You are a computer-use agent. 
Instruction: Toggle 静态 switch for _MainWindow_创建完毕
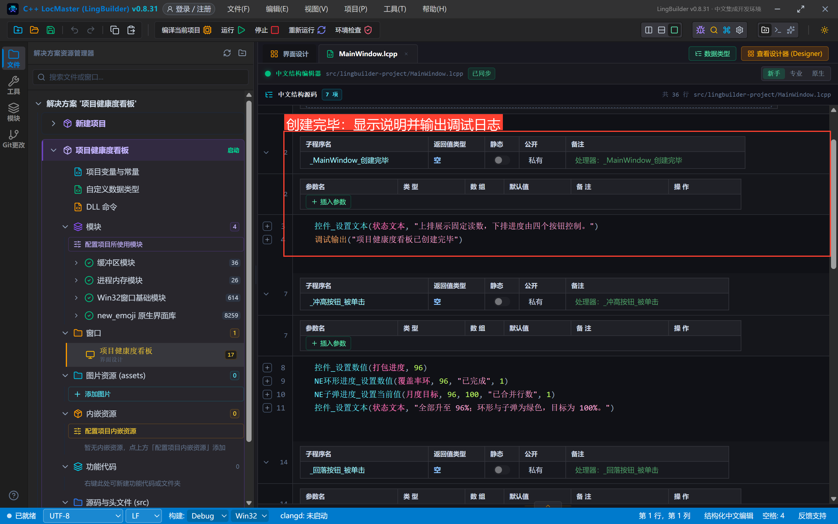pyautogui.click(x=501, y=160)
